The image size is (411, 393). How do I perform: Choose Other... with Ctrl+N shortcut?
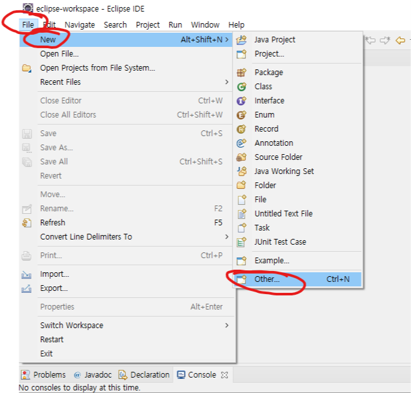[298, 279]
